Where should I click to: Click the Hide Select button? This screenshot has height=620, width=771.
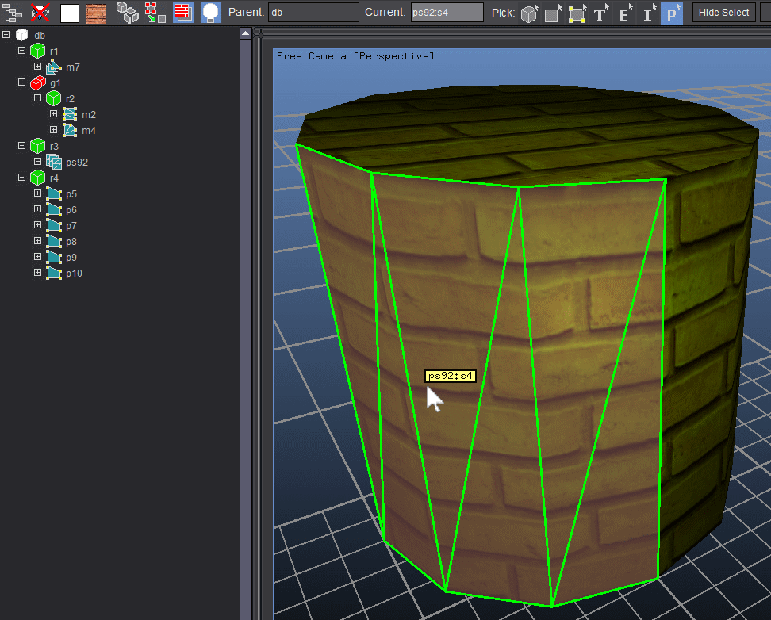[723, 13]
